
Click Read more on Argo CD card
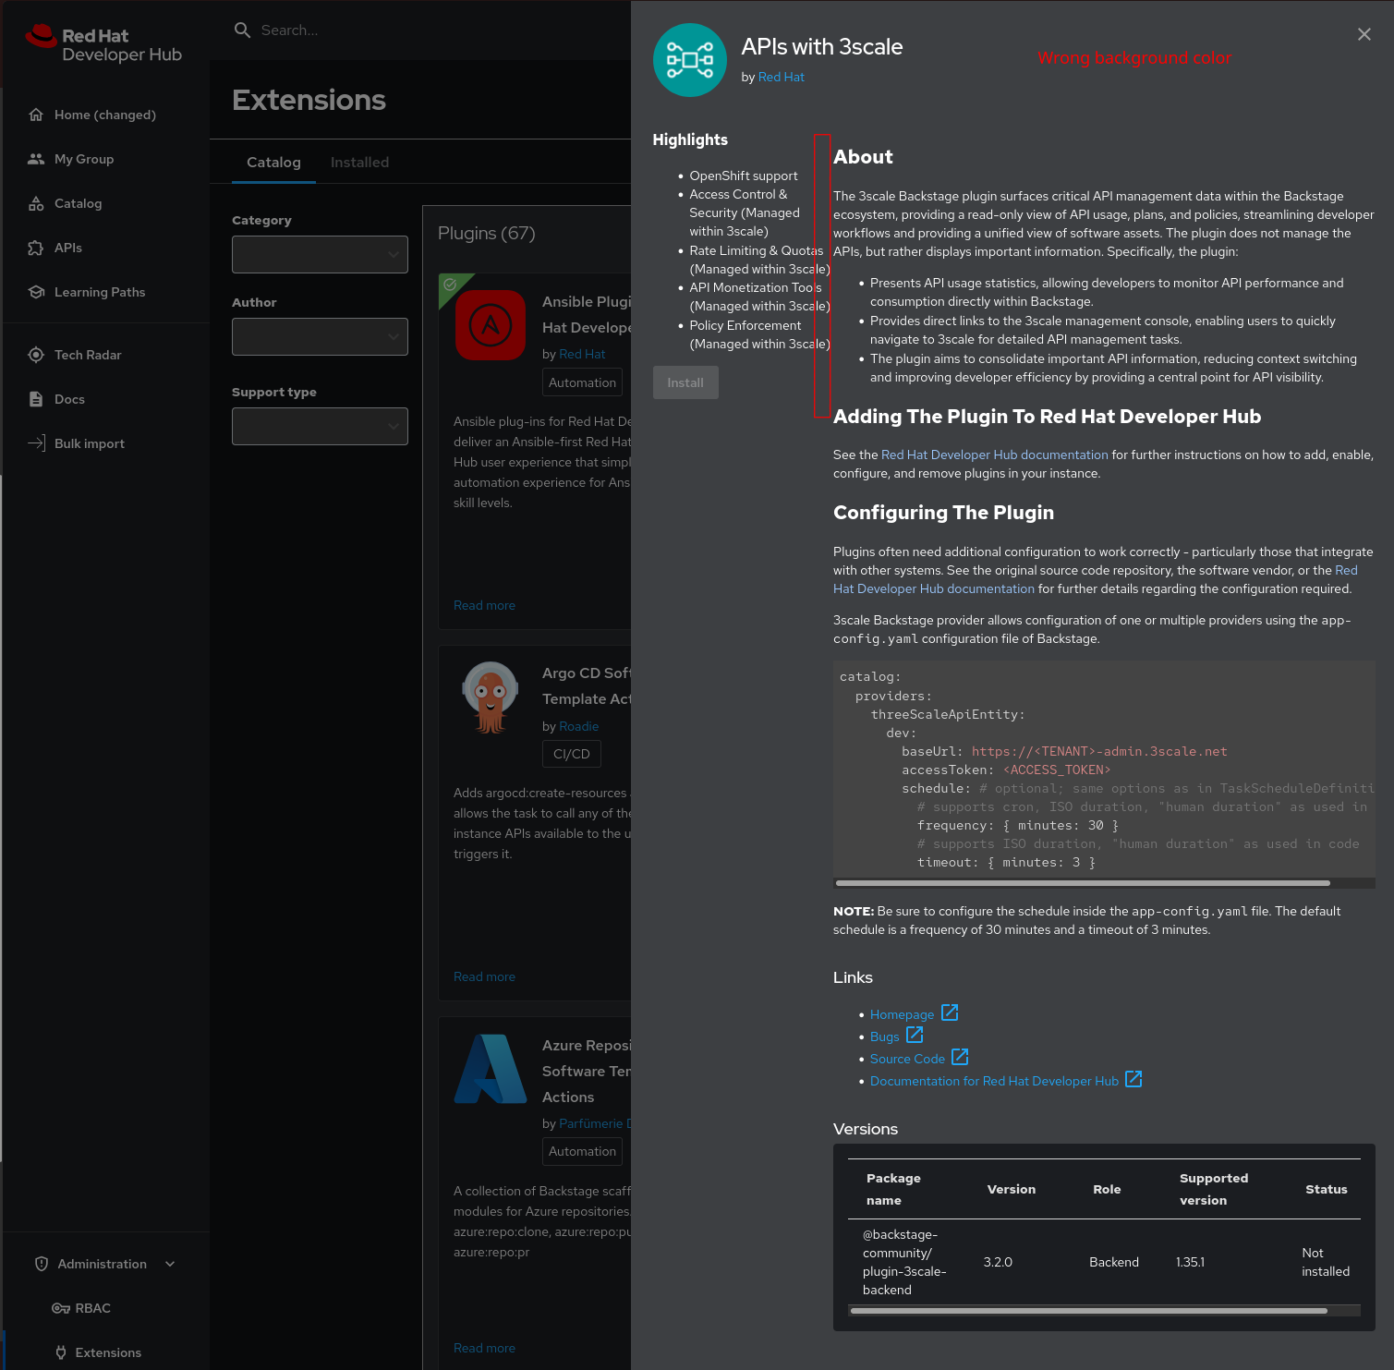point(484,976)
